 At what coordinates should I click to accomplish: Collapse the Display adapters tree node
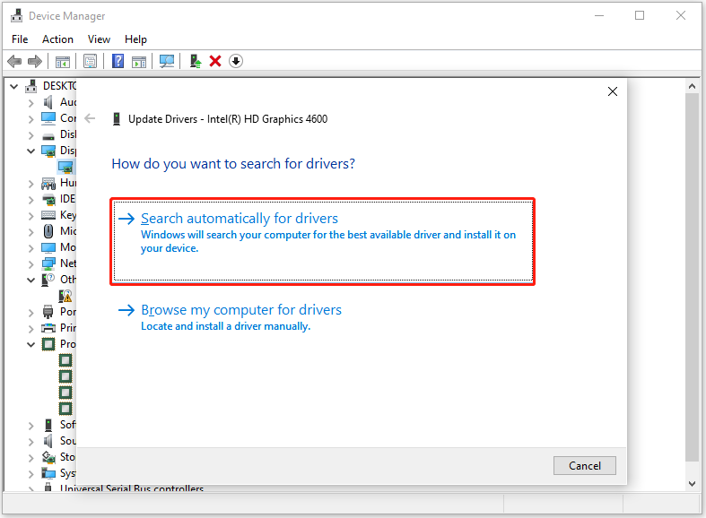point(31,151)
